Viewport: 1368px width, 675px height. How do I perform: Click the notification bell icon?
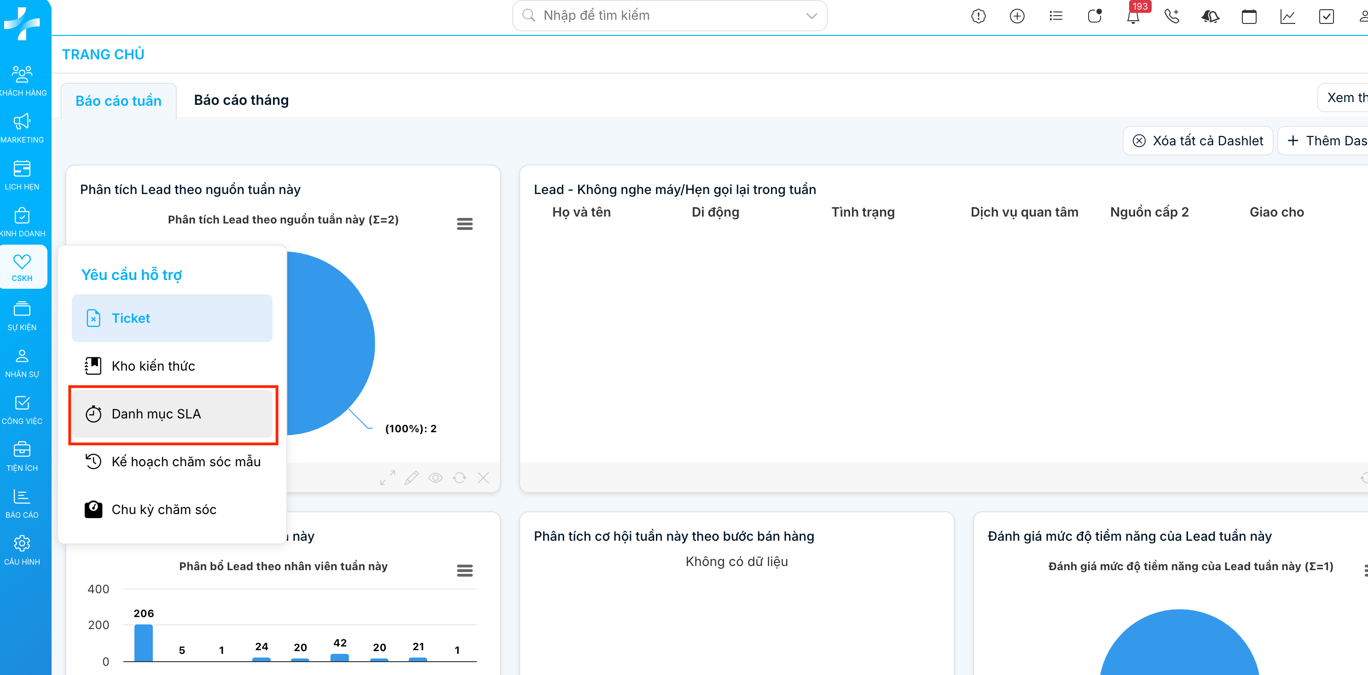point(1133,17)
